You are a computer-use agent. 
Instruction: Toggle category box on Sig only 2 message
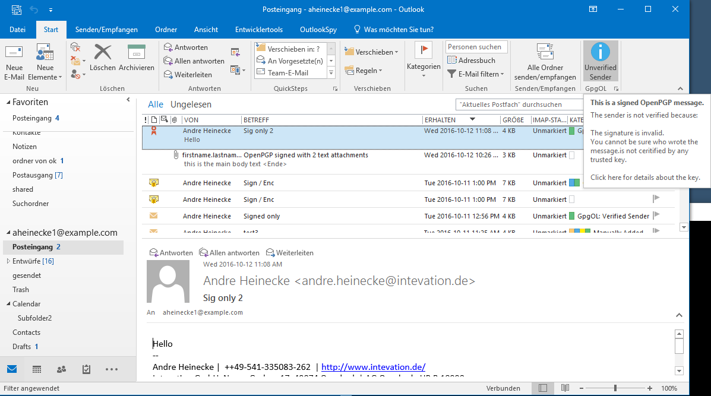click(x=572, y=131)
